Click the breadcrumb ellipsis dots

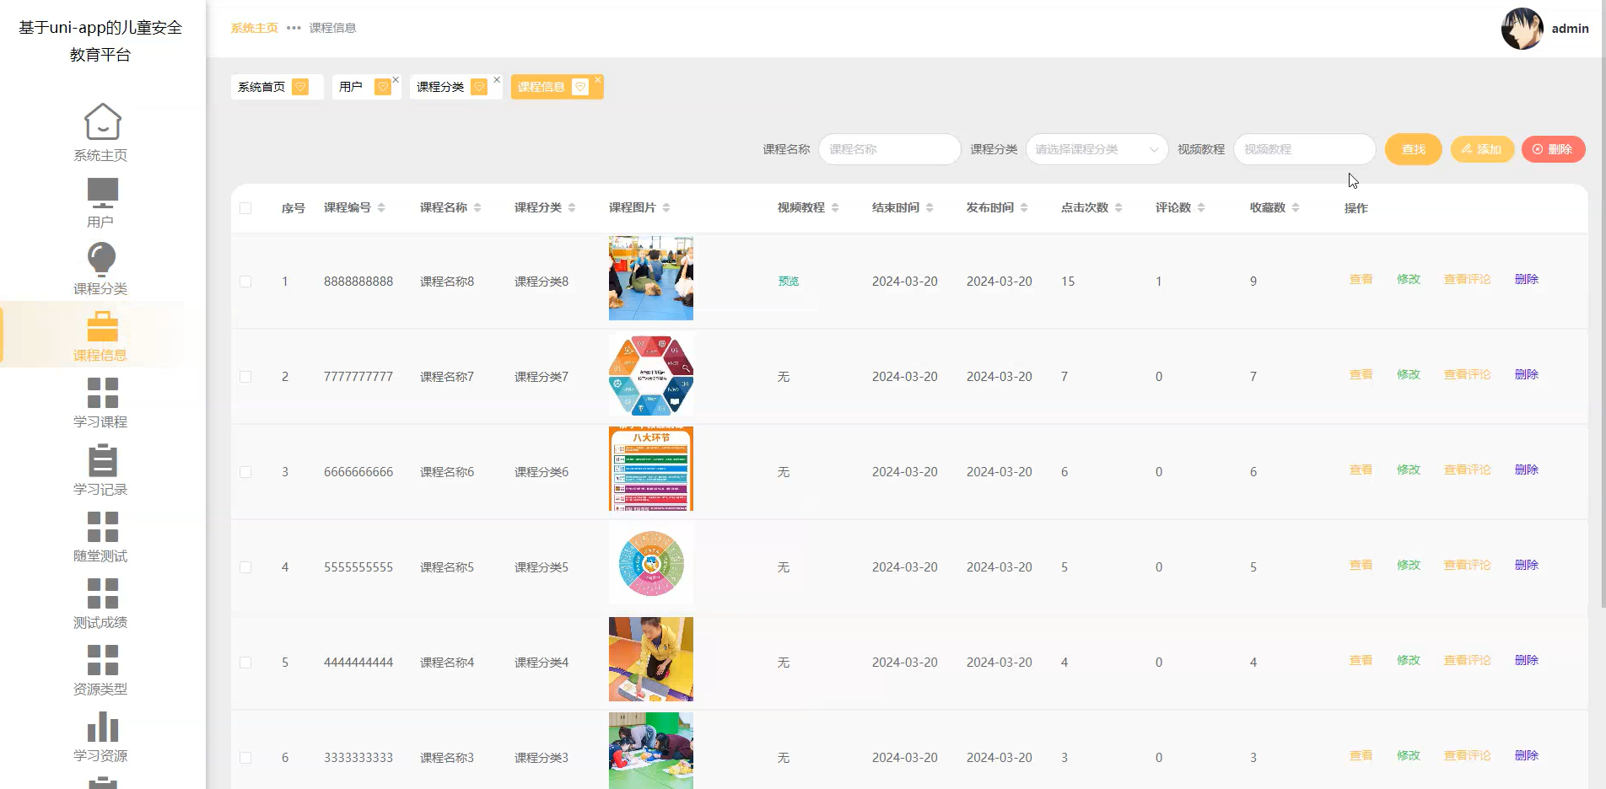click(294, 28)
